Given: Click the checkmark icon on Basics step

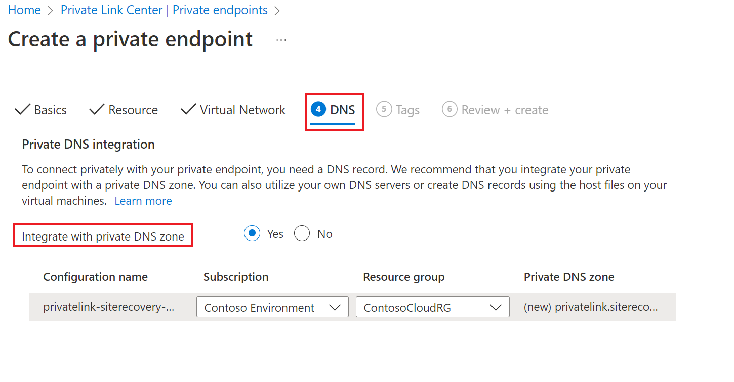Looking at the screenshot, I should point(22,109).
